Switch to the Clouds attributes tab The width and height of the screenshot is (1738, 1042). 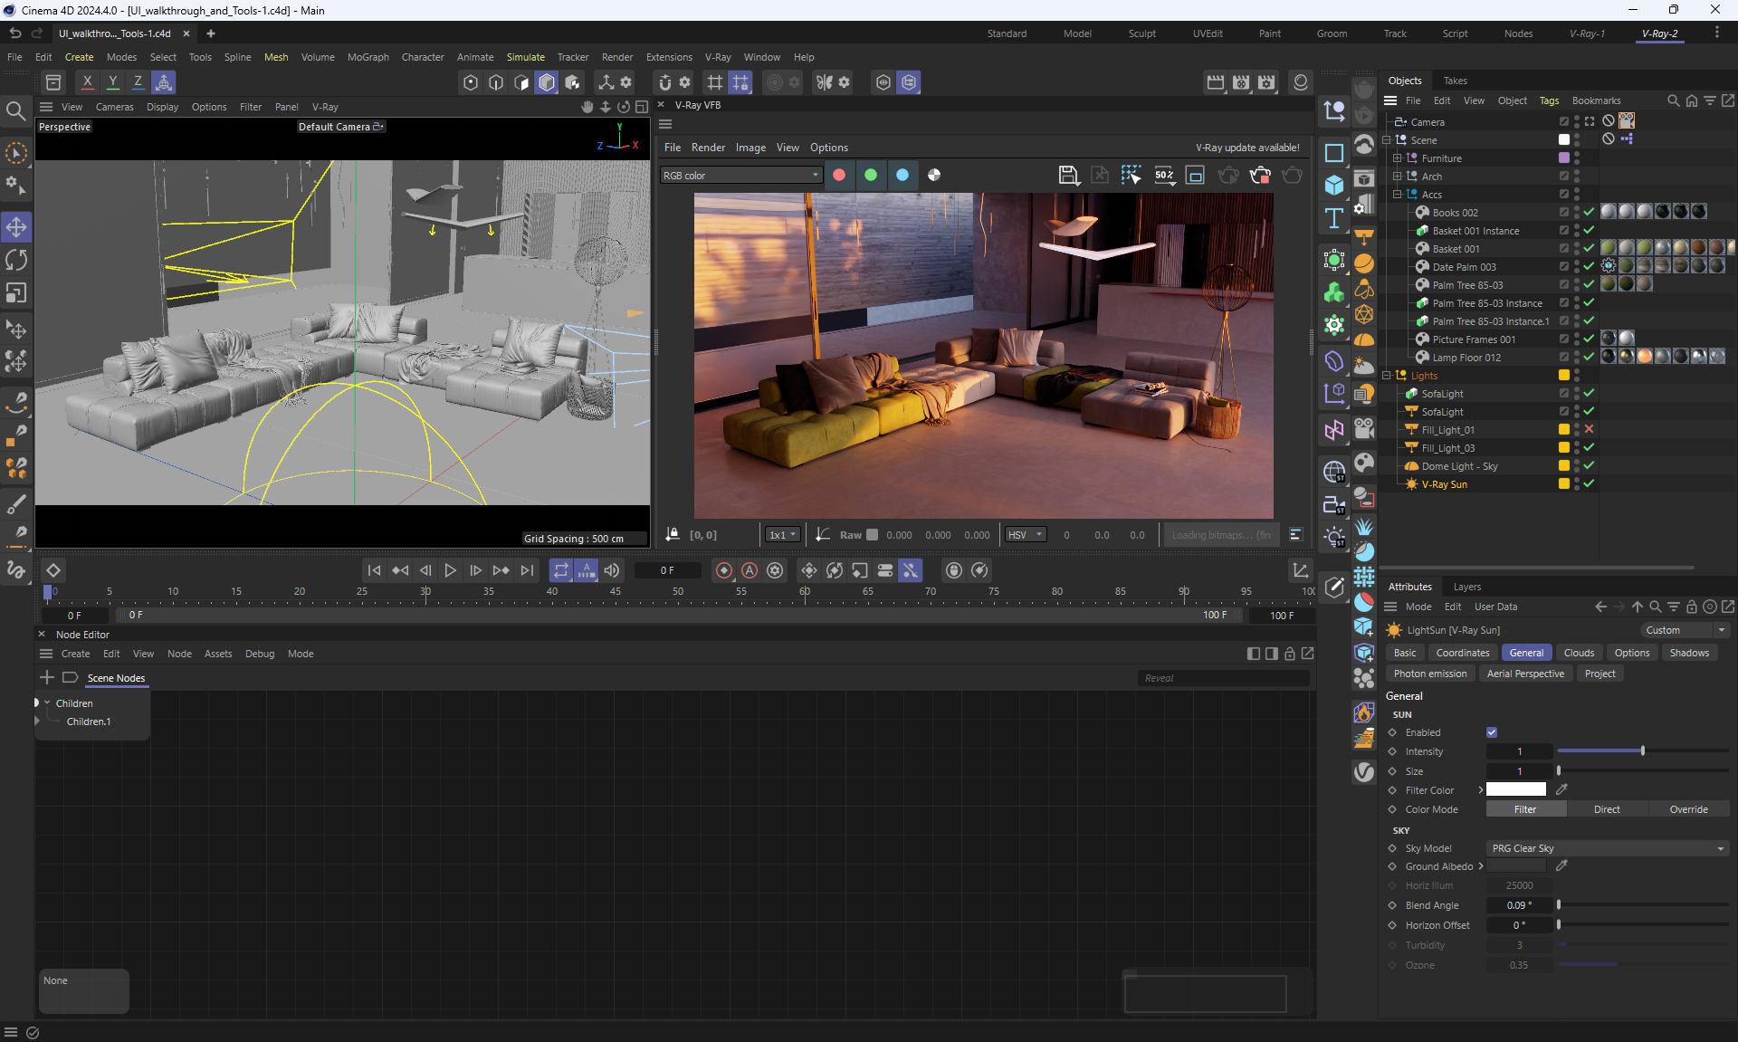tap(1579, 653)
